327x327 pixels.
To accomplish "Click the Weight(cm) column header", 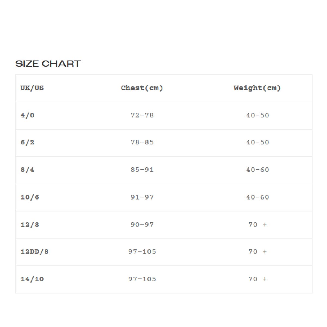I will [257, 88].
